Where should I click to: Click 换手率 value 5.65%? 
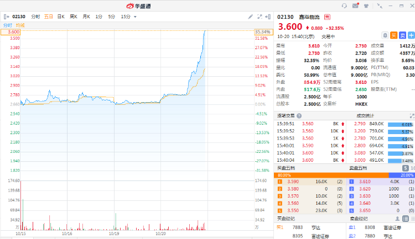tap(408, 61)
